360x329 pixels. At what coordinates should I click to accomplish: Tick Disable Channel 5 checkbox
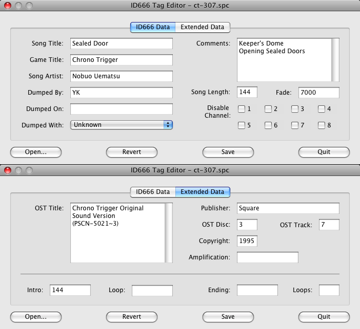point(242,125)
